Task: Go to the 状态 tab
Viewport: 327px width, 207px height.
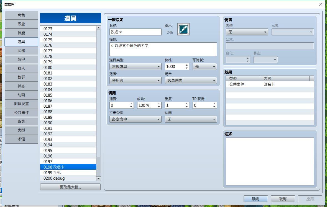Action: 21,86
